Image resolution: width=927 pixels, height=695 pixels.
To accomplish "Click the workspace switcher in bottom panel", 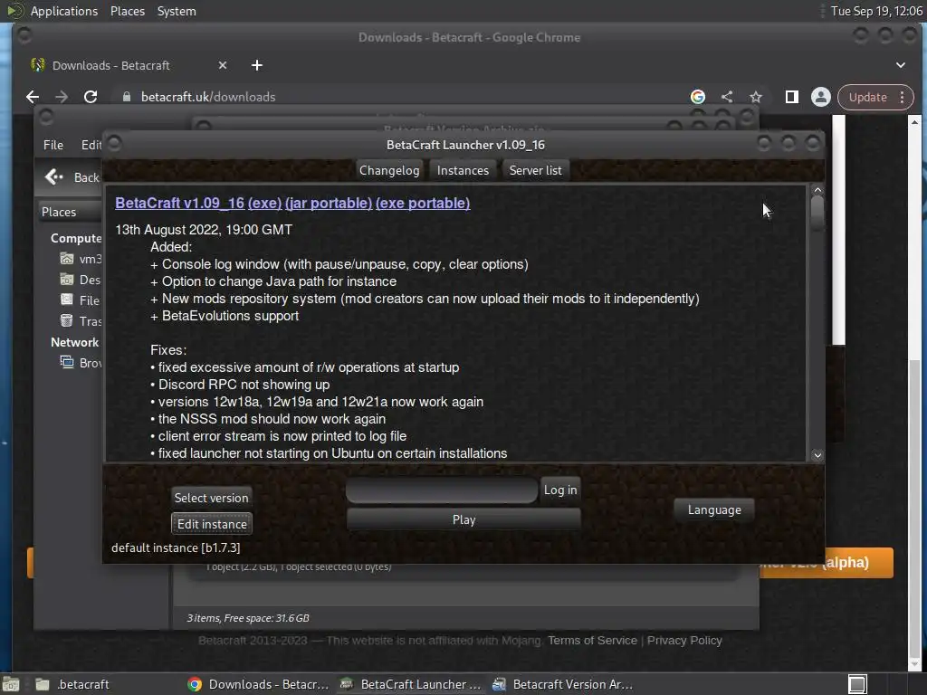I will [857, 684].
